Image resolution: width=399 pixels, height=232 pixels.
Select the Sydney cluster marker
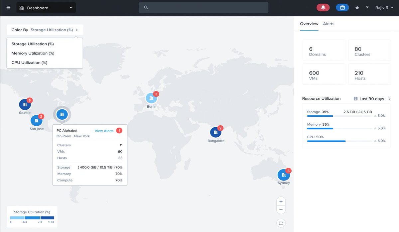coord(284,175)
